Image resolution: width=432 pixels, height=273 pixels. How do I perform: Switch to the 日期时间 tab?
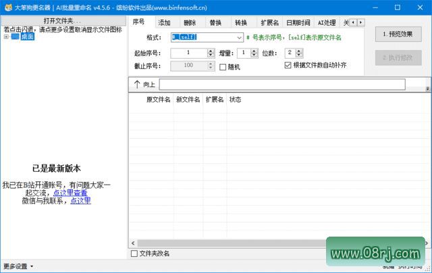coord(298,22)
